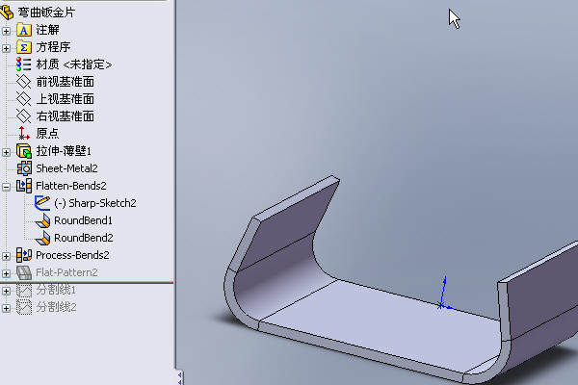The image size is (578, 385).
Task: Select RoundBend2 label in tree
Action: (84, 238)
